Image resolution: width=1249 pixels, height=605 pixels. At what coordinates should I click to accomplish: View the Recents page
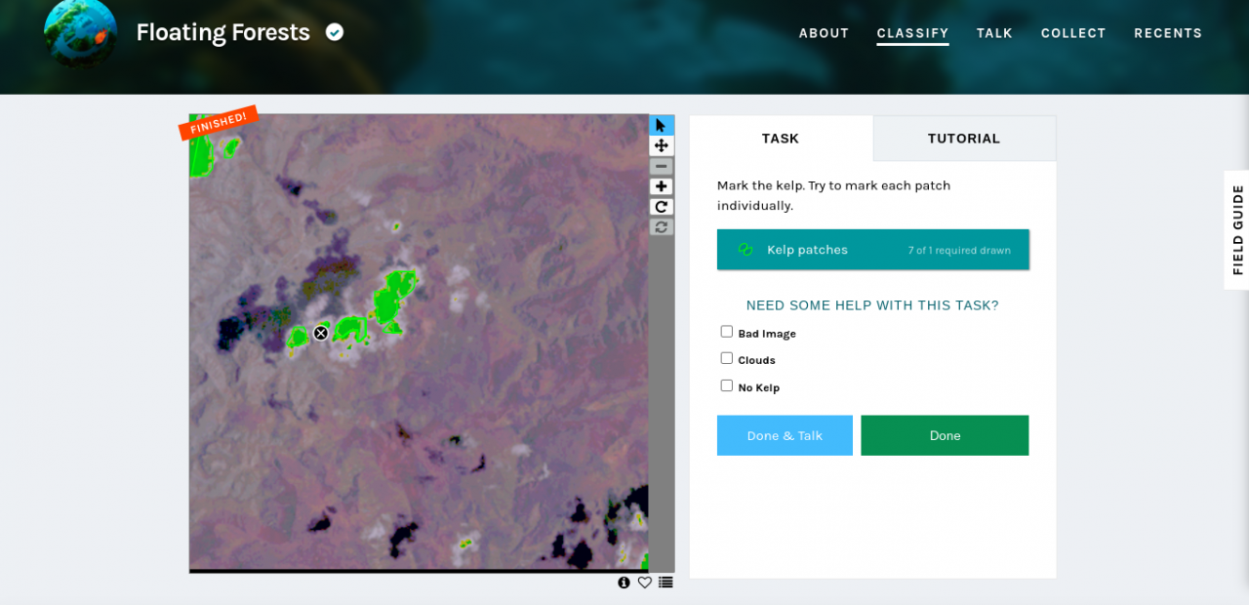click(x=1168, y=33)
